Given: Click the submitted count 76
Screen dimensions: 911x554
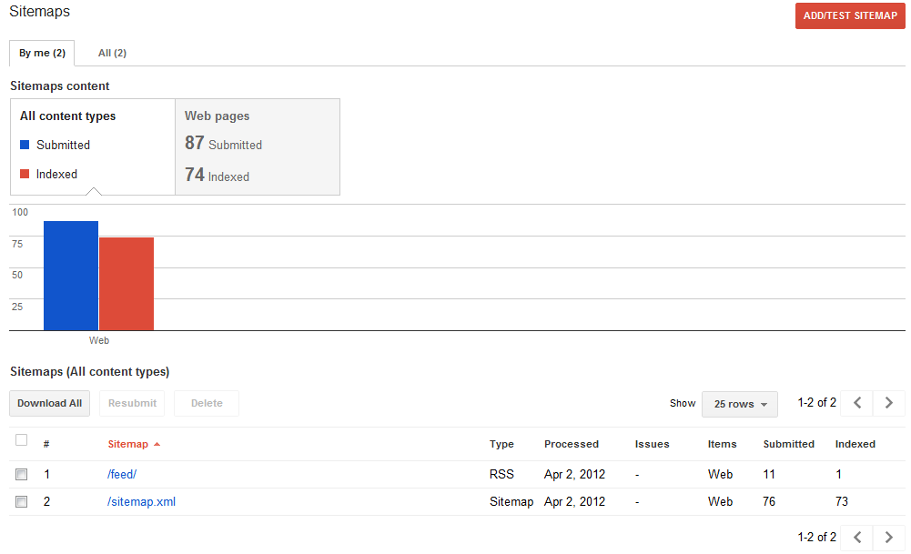Looking at the screenshot, I should (x=769, y=502).
